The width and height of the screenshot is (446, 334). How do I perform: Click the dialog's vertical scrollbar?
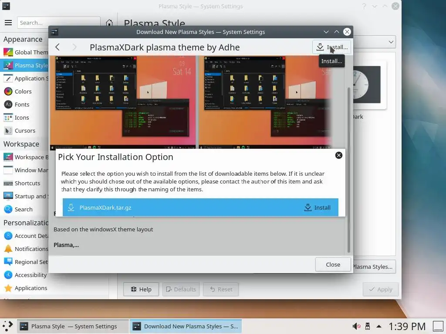(349, 170)
